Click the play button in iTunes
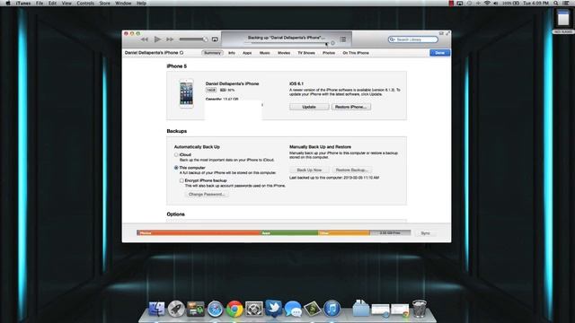575x323 pixels. pos(157,39)
